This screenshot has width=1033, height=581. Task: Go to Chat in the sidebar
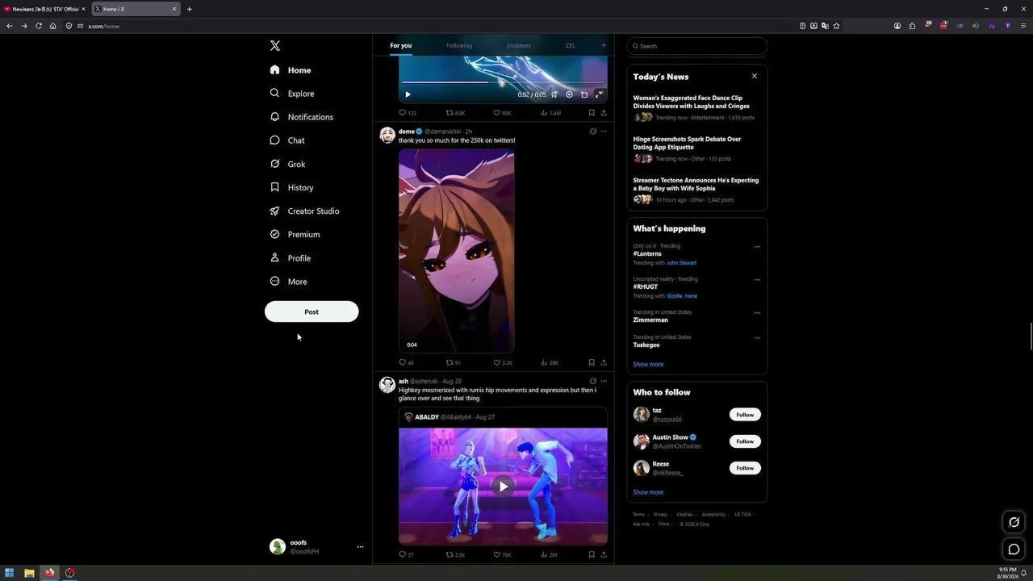[x=287, y=140]
